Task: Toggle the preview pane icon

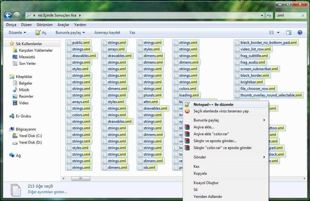Action: pyautogui.click(x=289, y=33)
